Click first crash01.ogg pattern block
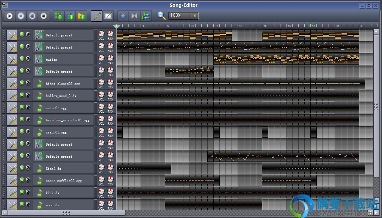The image size is (382, 218). click(x=120, y=132)
